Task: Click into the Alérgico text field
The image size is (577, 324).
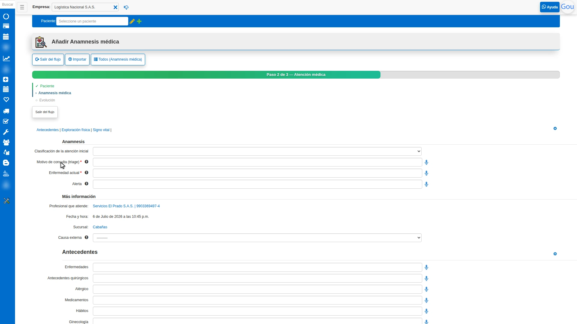Action: pyautogui.click(x=257, y=289)
